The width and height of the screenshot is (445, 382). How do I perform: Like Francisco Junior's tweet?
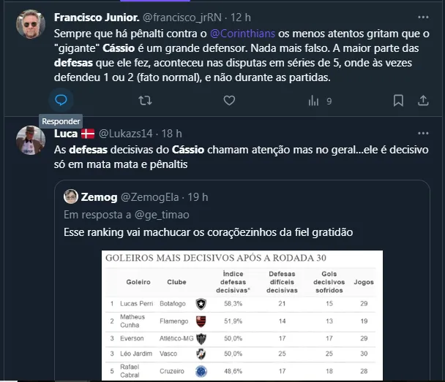tap(230, 100)
